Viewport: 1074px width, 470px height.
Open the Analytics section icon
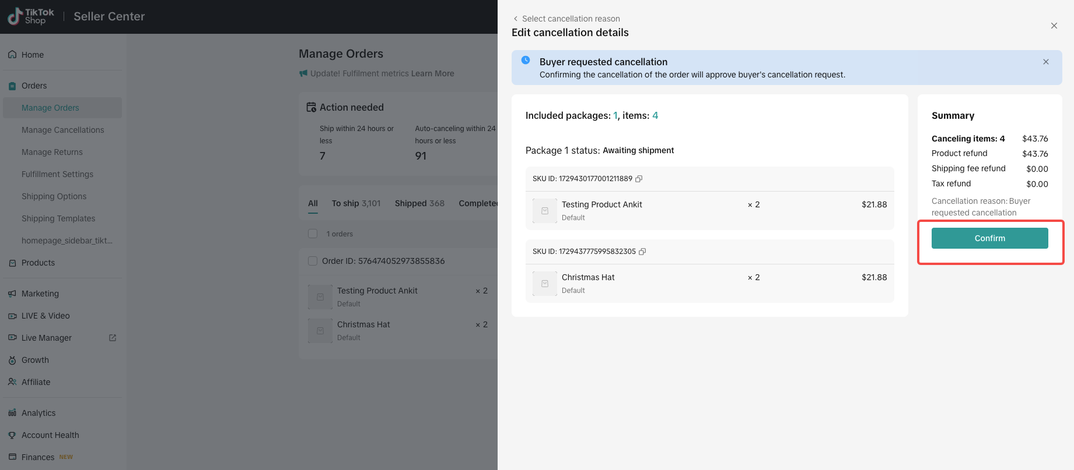click(12, 413)
